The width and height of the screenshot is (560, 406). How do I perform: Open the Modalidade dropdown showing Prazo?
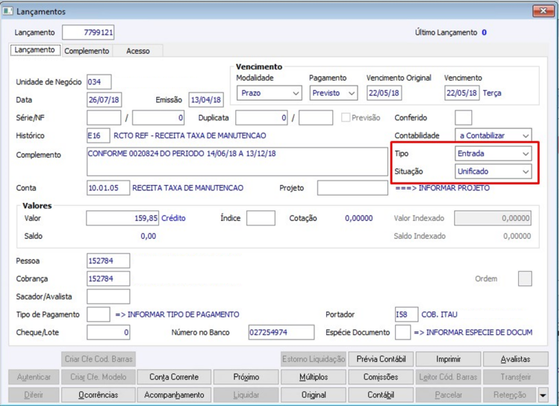point(270,93)
